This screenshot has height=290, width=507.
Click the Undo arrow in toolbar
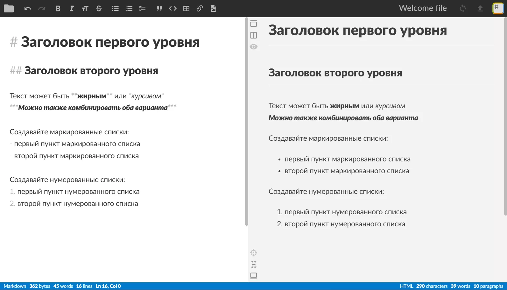28,9
